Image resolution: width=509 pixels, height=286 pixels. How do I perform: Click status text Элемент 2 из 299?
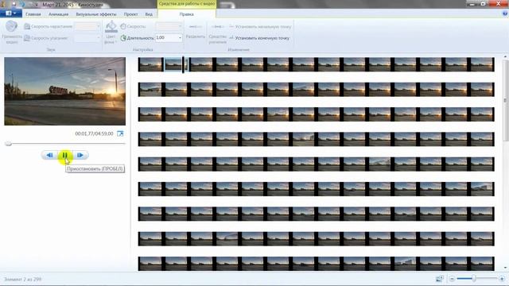pos(23,279)
